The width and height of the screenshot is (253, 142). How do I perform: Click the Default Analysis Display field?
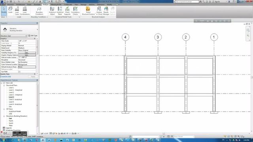[27, 67]
